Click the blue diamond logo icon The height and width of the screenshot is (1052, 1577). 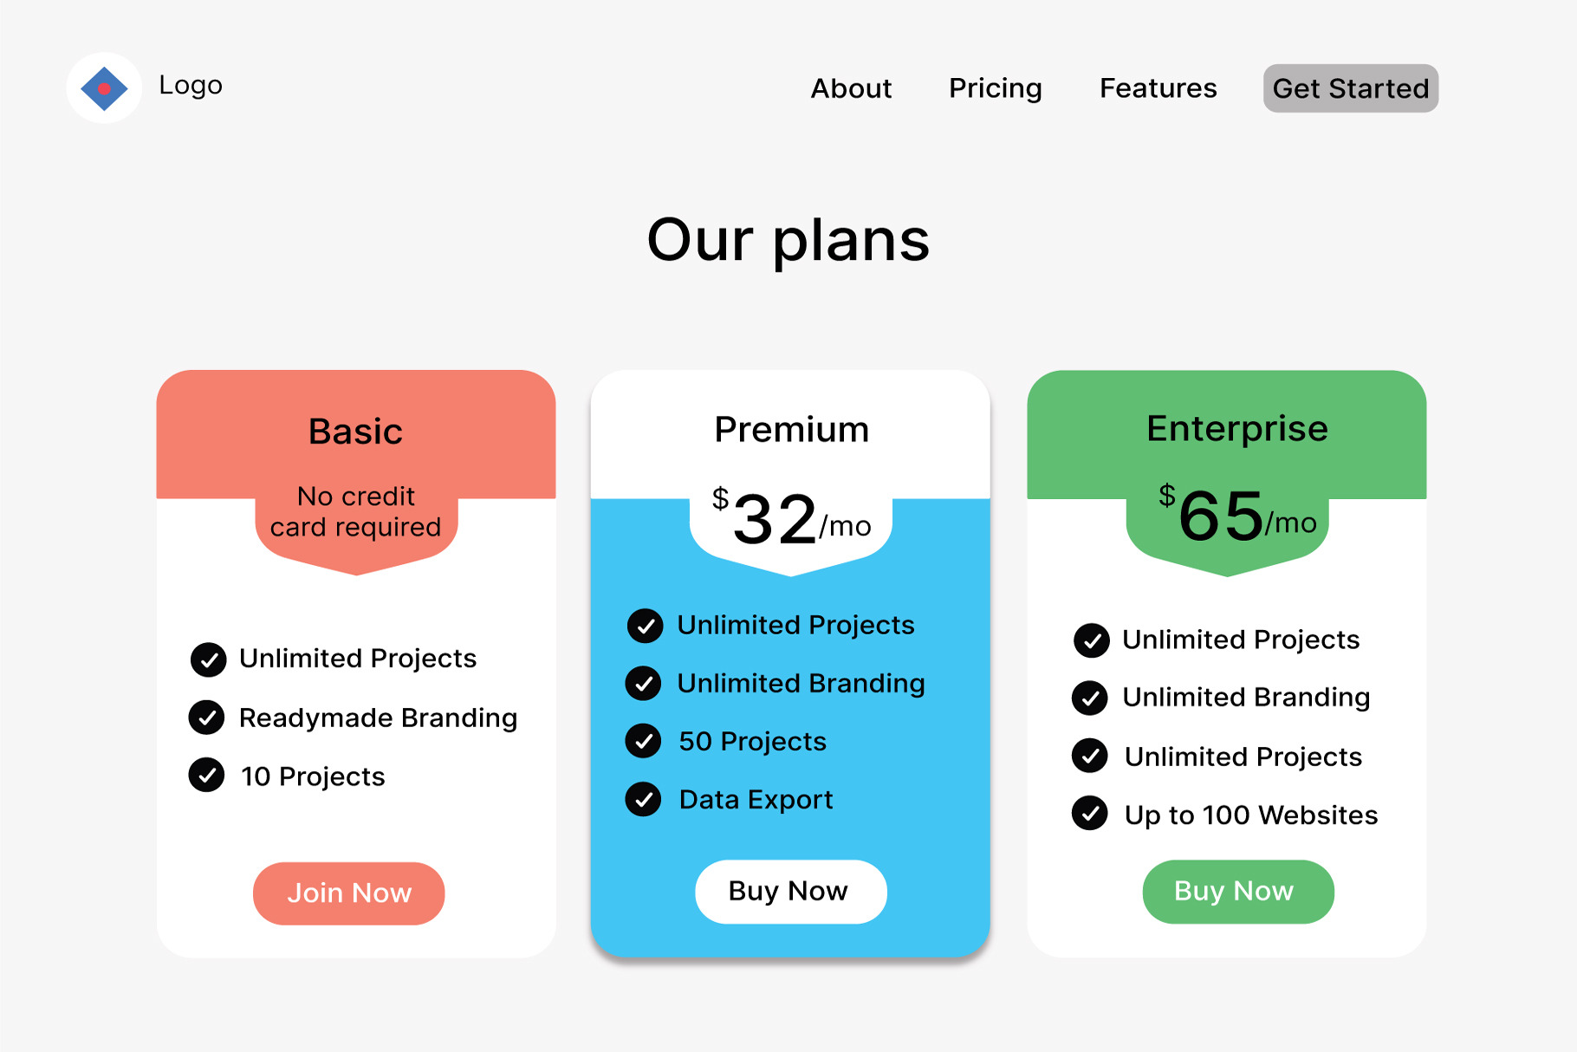pyautogui.click(x=104, y=88)
